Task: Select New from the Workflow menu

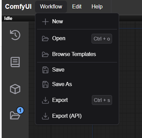Action: (x=77, y=22)
